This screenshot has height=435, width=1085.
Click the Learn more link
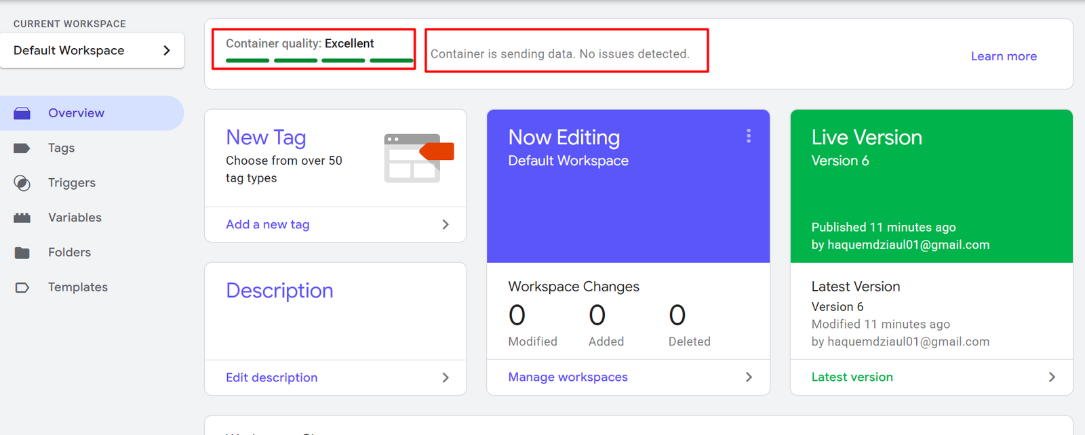tap(1004, 56)
